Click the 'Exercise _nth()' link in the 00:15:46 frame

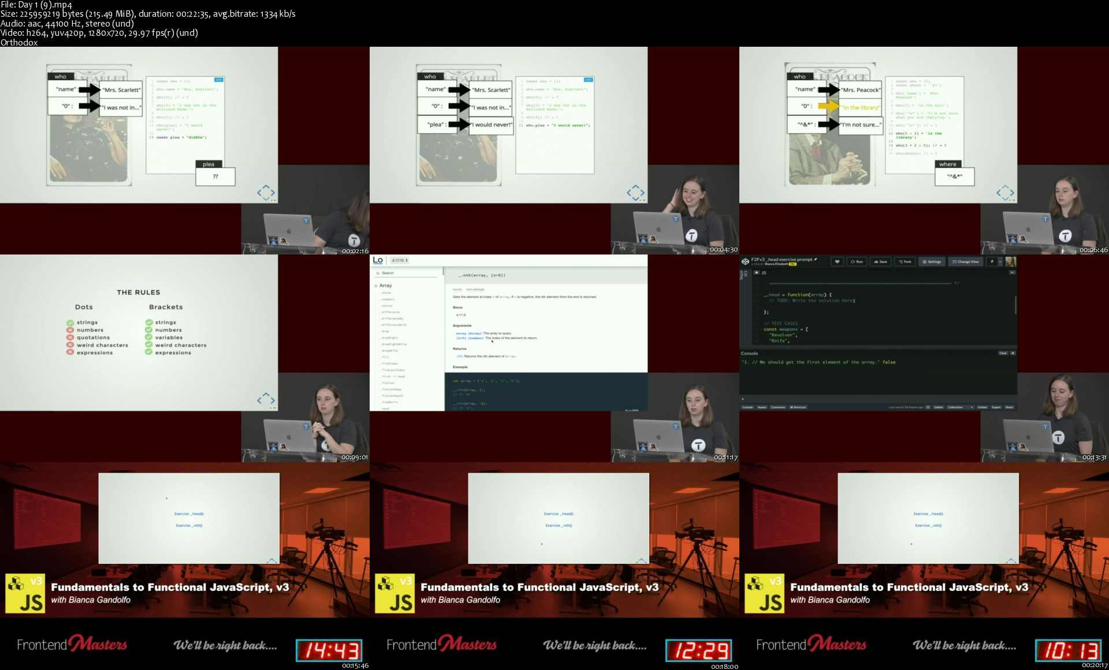tap(189, 526)
